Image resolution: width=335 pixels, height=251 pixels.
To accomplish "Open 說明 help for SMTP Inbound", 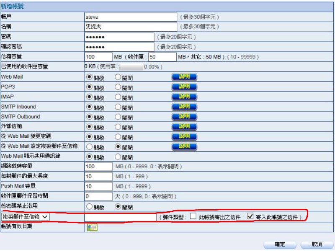I will click(184, 107).
